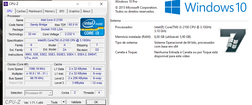
Task: Click the Max TDP 65.0 W value
Action: pos(73,25)
